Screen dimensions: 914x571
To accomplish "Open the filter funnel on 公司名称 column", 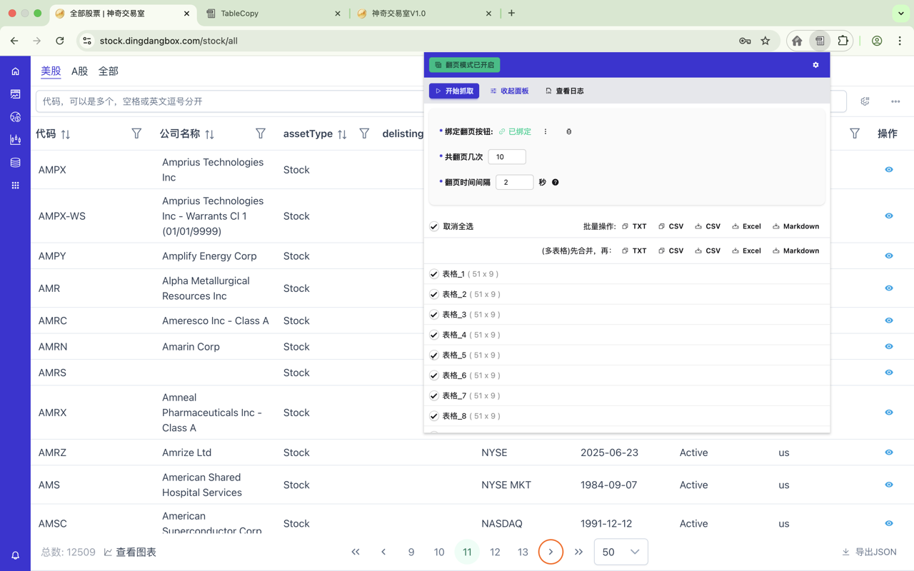I will click(261, 133).
